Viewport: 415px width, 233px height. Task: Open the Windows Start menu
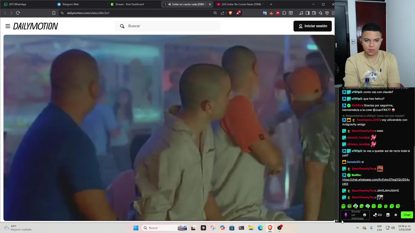coord(136,228)
